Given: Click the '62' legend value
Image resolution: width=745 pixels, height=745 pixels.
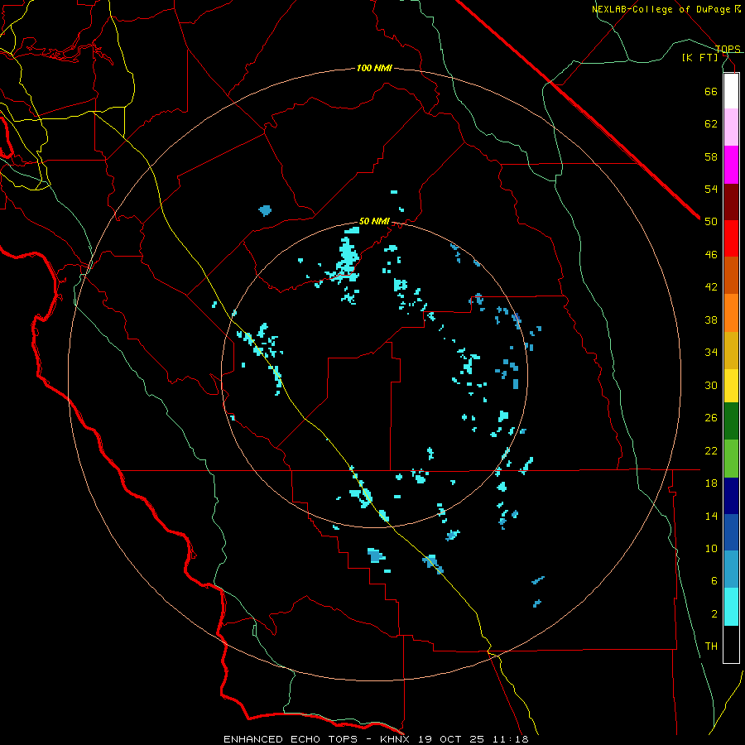Looking at the screenshot, I should 711,124.
